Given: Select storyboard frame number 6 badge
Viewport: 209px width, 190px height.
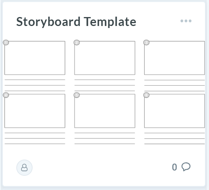Looking at the screenshot, I should click(146, 95).
